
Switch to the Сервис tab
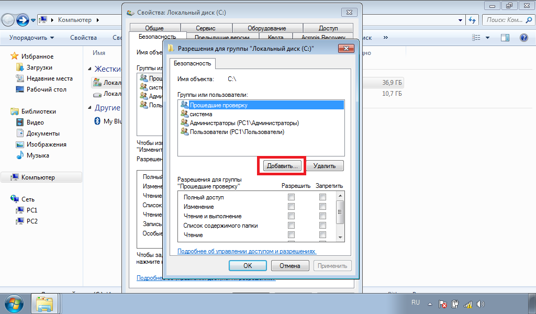tap(206, 28)
